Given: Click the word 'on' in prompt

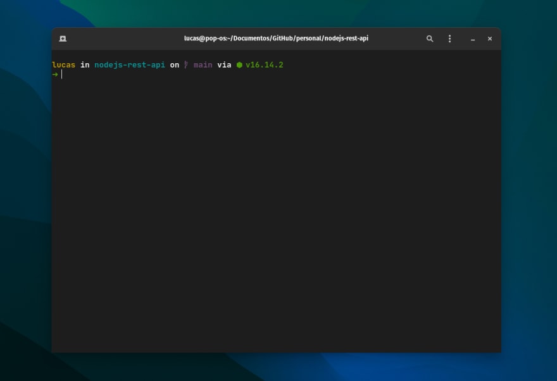Looking at the screenshot, I should pos(175,65).
